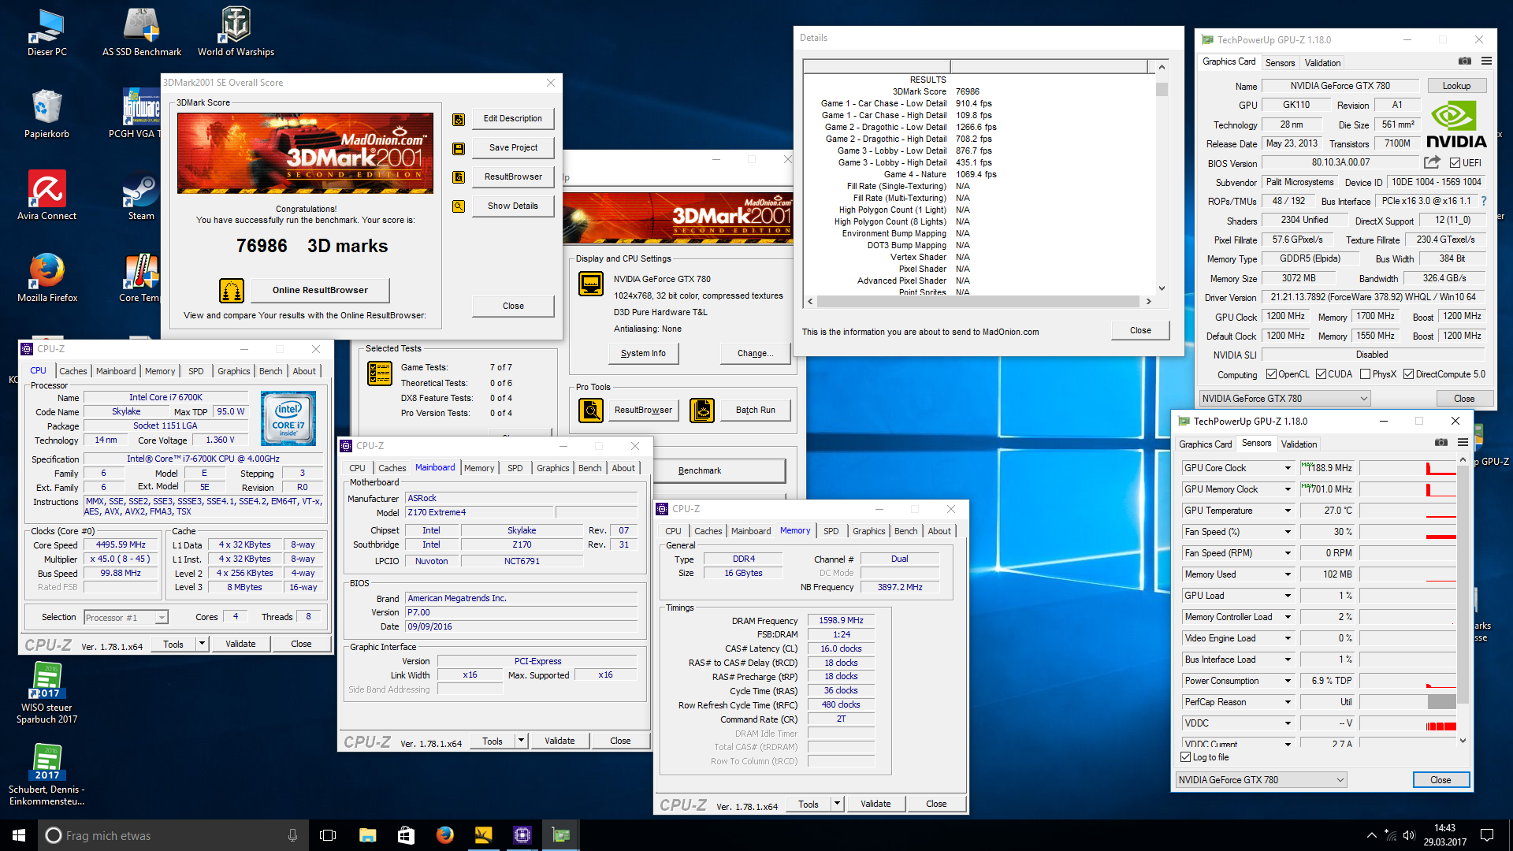This screenshot has width=1513, height=851.
Task: Toggle the OpenCL checkbox
Action: [x=1271, y=374]
